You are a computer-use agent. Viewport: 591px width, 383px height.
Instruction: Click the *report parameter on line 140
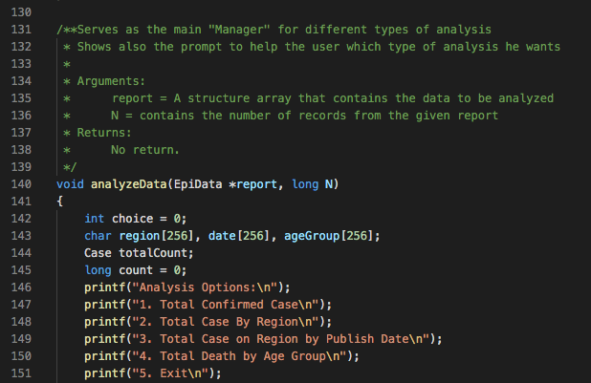pos(252,184)
